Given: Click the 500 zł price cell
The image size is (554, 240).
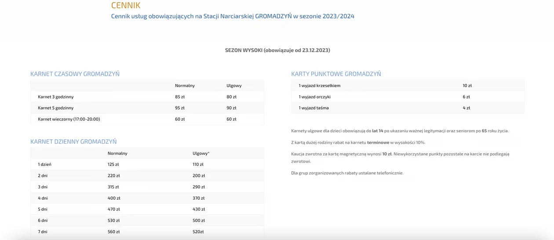Looking at the screenshot, I should (x=199, y=220).
